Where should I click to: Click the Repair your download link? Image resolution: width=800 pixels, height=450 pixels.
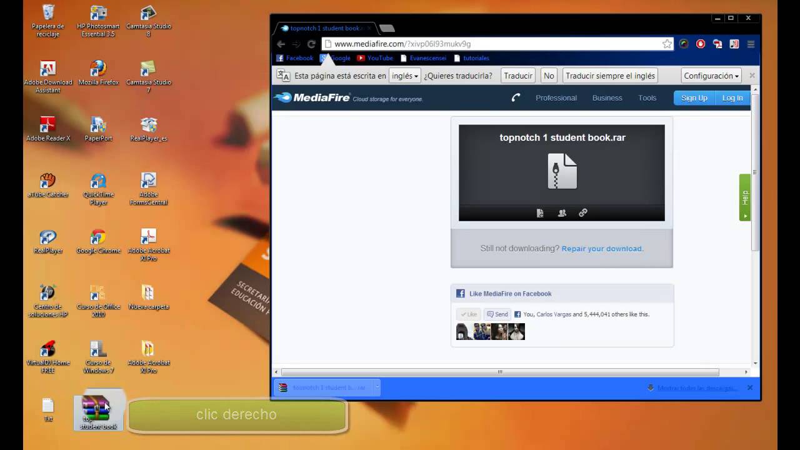[602, 249]
